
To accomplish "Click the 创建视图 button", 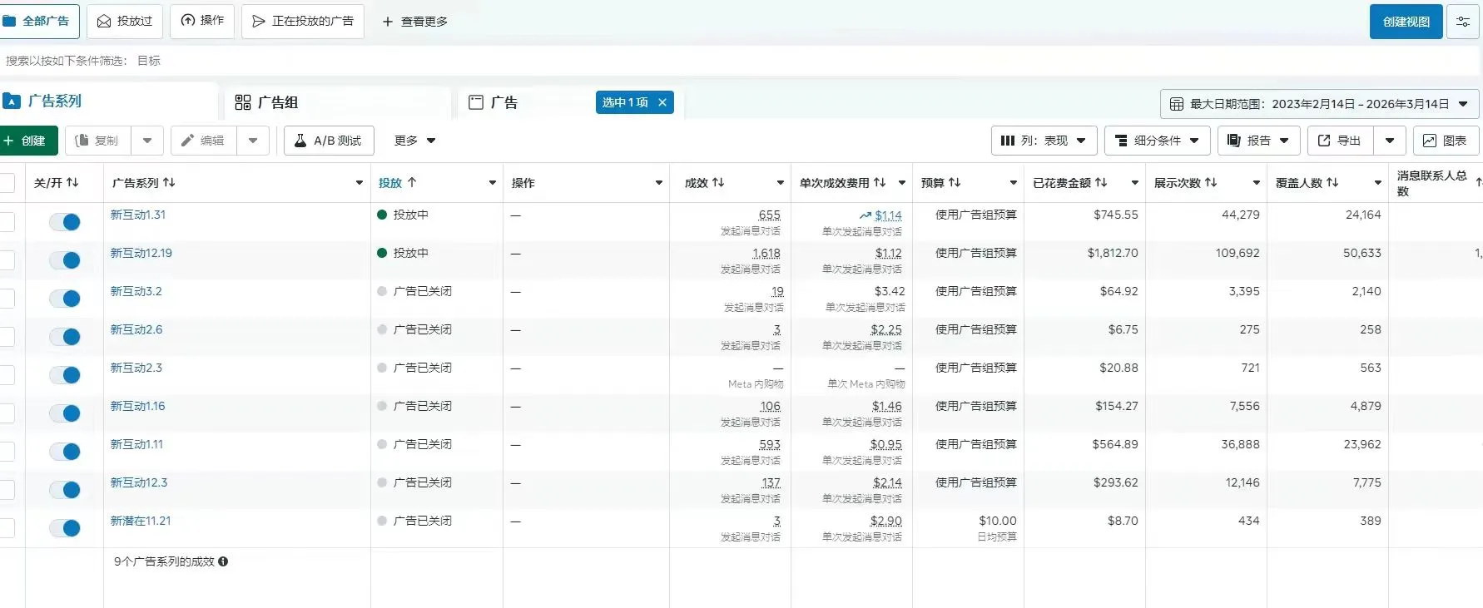I will pyautogui.click(x=1406, y=22).
